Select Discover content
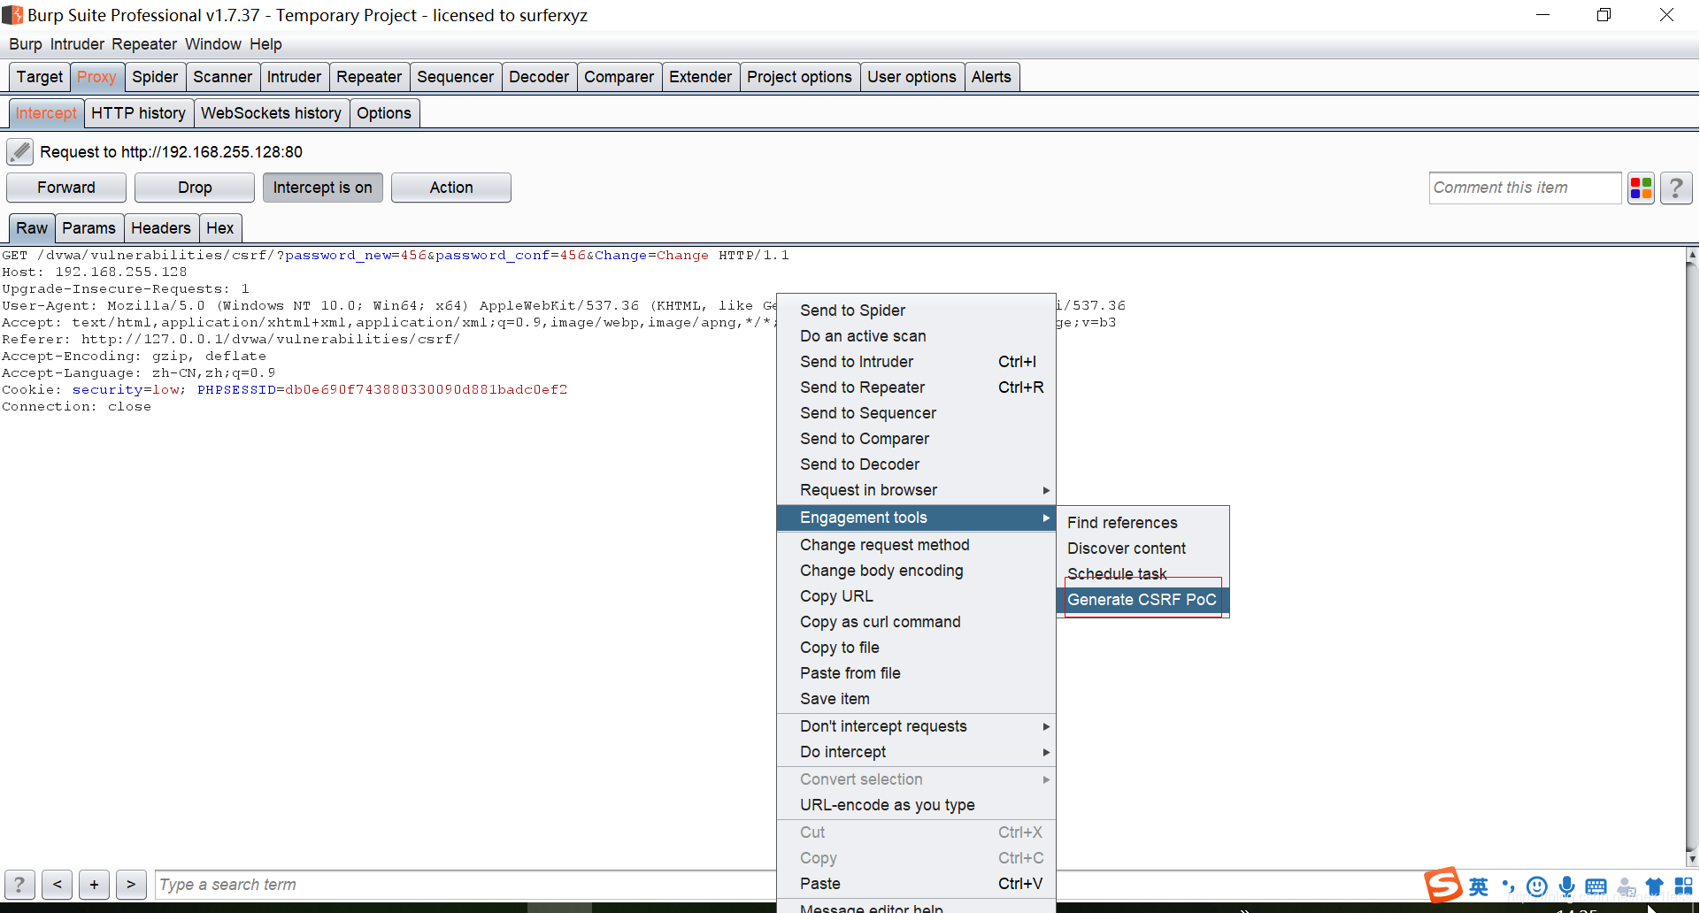The image size is (1700, 913). (x=1142, y=549)
